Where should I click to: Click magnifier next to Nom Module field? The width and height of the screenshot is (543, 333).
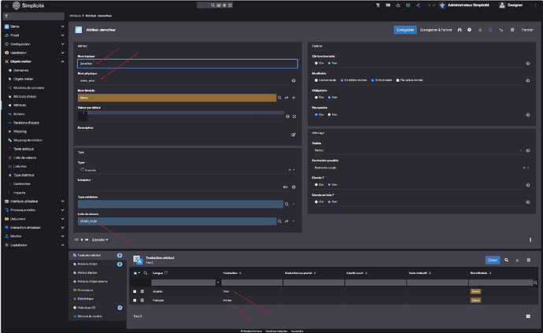(279, 98)
